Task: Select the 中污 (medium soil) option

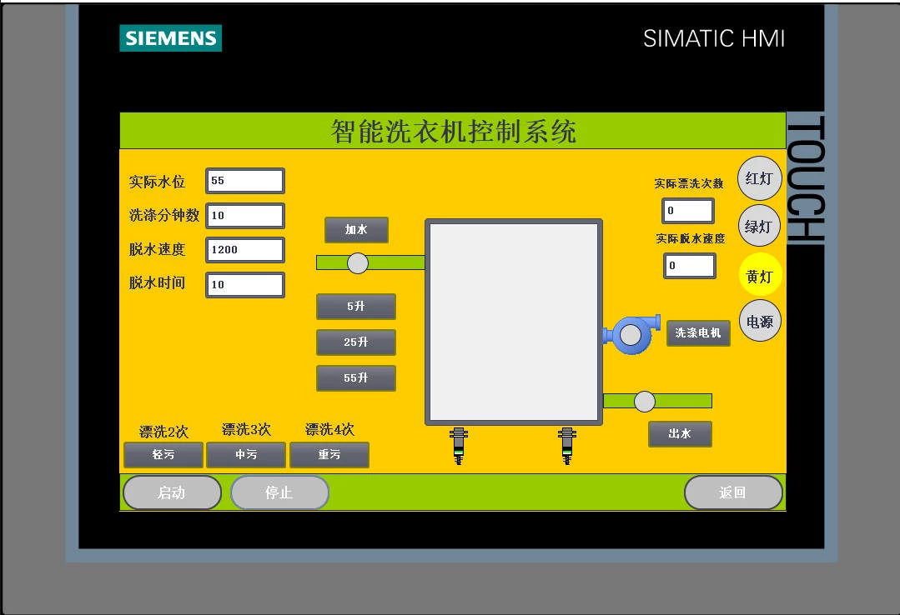Action: (245, 455)
